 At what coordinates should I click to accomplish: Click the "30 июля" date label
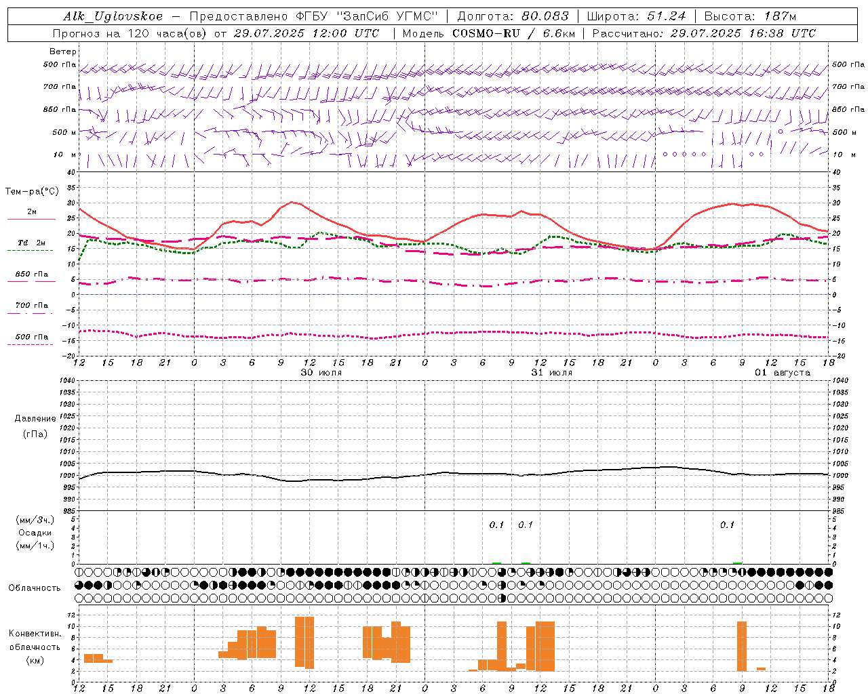coord(321,373)
